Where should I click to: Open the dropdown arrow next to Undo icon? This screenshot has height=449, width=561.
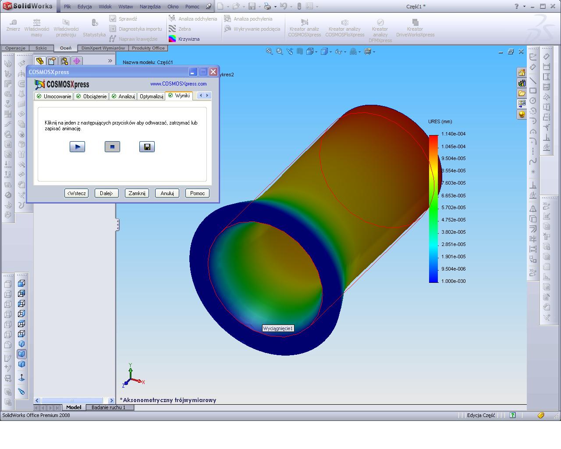click(291, 7)
